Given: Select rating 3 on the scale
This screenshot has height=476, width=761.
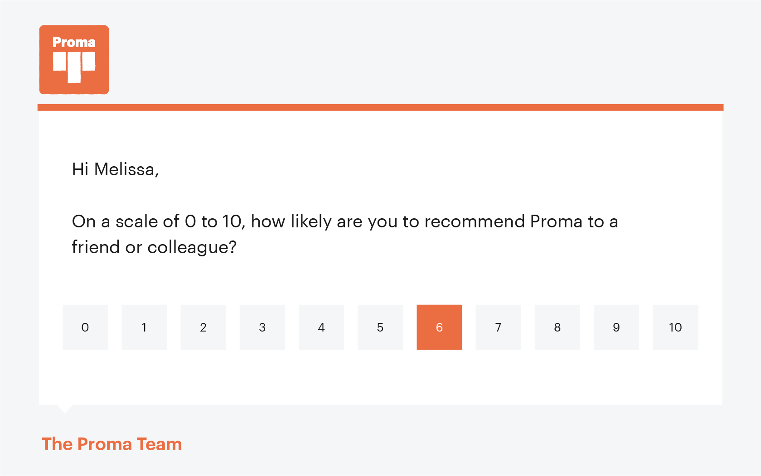Looking at the screenshot, I should click(262, 327).
